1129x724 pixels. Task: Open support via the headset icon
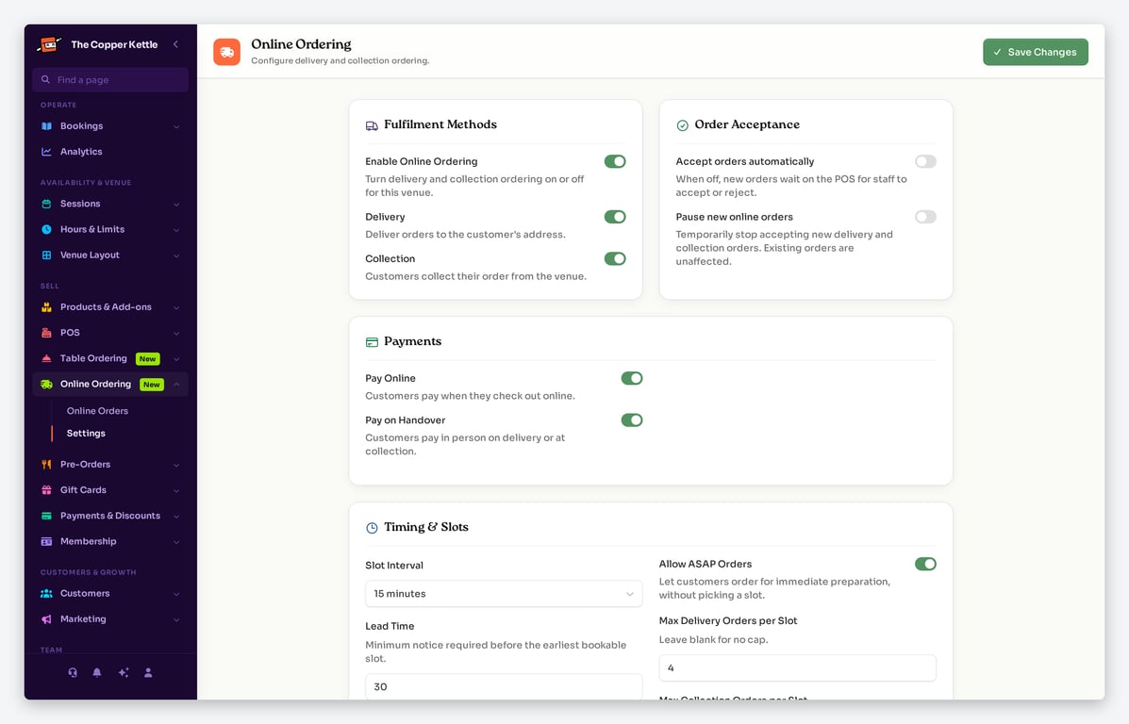73,673
